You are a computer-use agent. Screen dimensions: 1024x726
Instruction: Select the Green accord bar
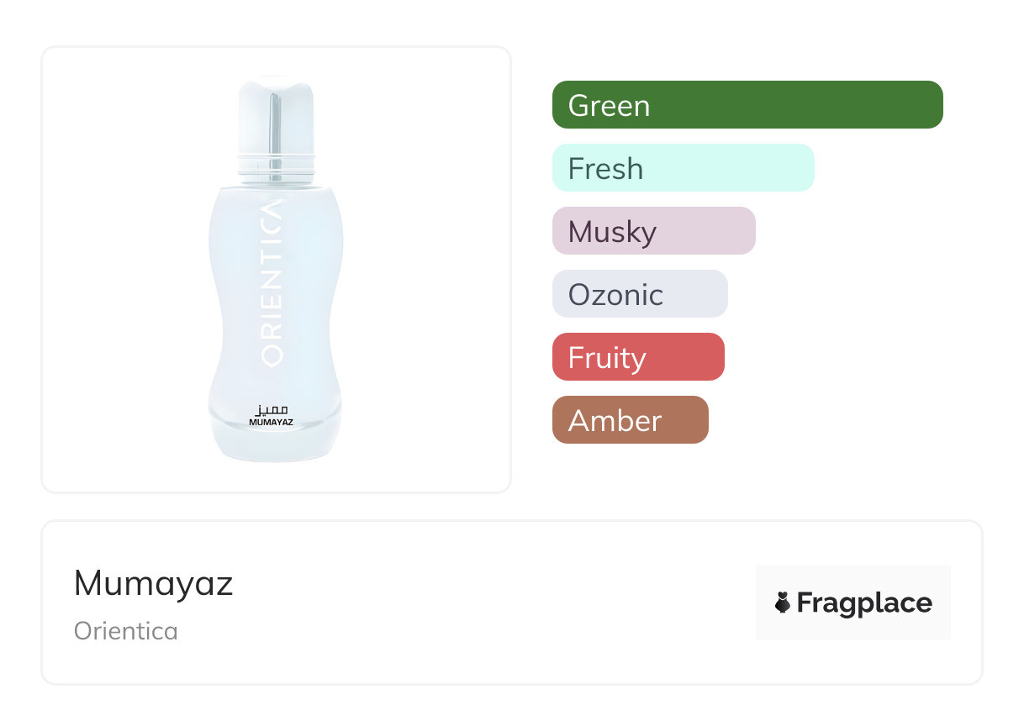pyautogui.click(x=747, y=105)
